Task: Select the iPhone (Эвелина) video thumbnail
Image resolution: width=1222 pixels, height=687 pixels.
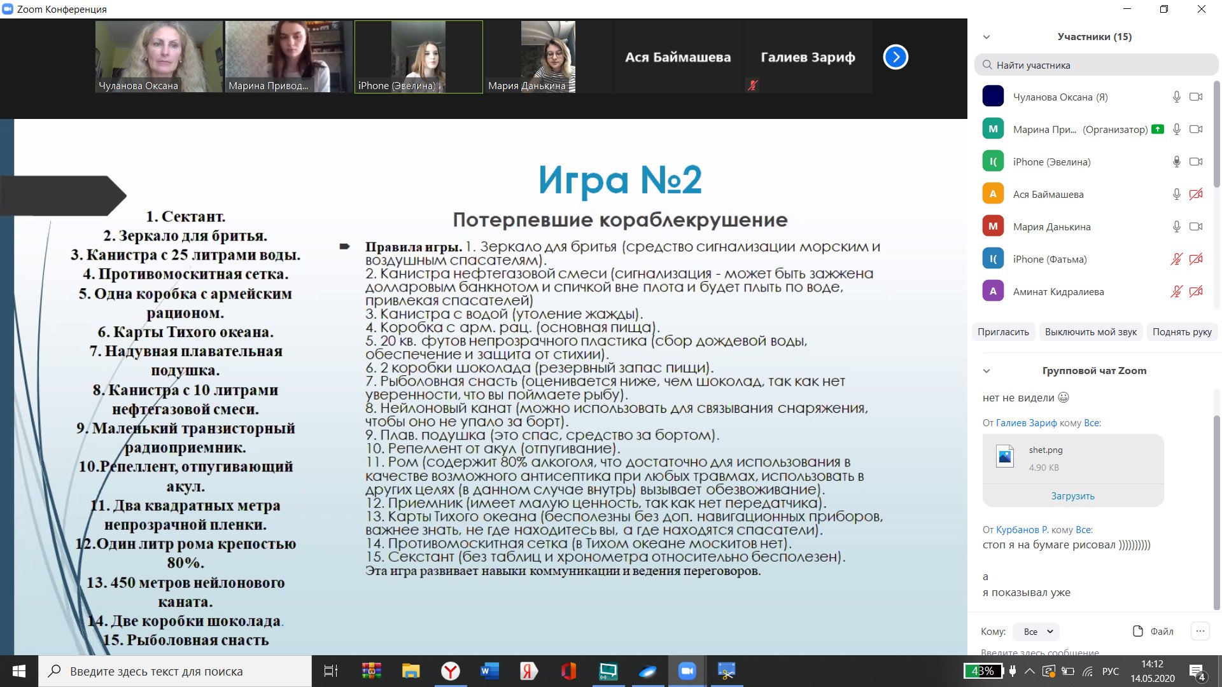Action: 418,57
